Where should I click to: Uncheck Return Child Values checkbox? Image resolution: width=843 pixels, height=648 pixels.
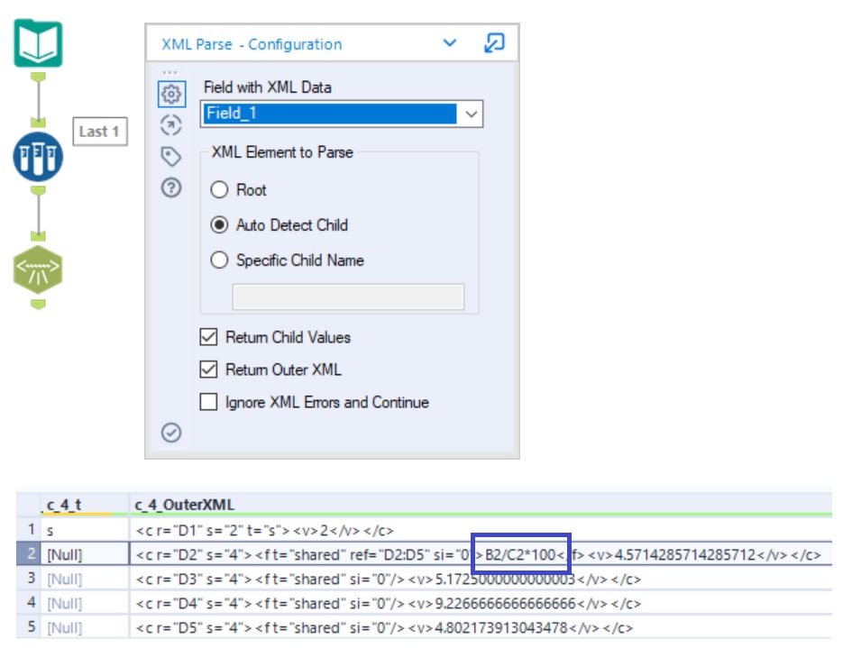208,337
